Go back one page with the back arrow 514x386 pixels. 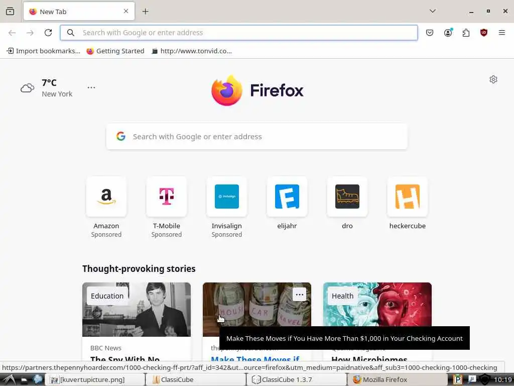[12, 33]
